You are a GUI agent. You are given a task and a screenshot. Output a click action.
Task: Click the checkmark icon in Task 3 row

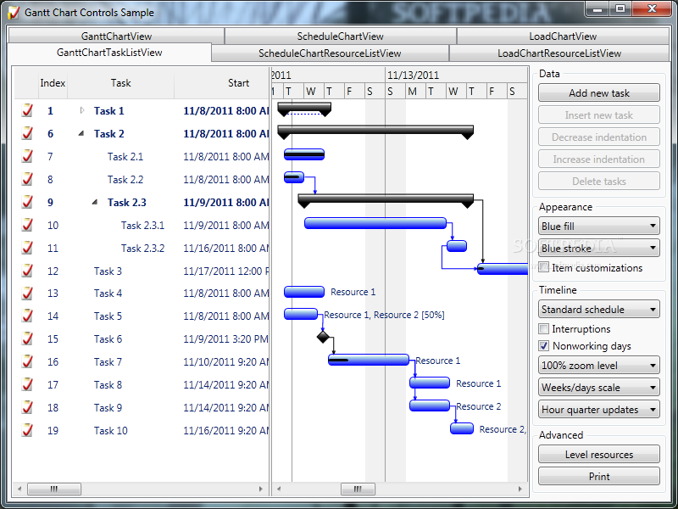[x=27, y=271]
